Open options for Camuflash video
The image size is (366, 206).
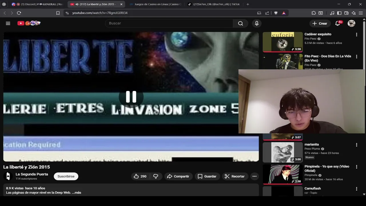[x=357, y=189]
